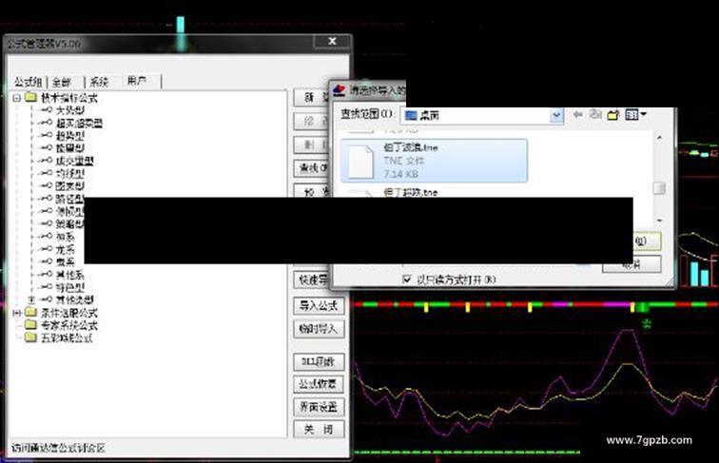Viewport: 719px width, 463px height.
Task: Click the 访问通达信公式讨论区 status bar text
Action: 58,448
